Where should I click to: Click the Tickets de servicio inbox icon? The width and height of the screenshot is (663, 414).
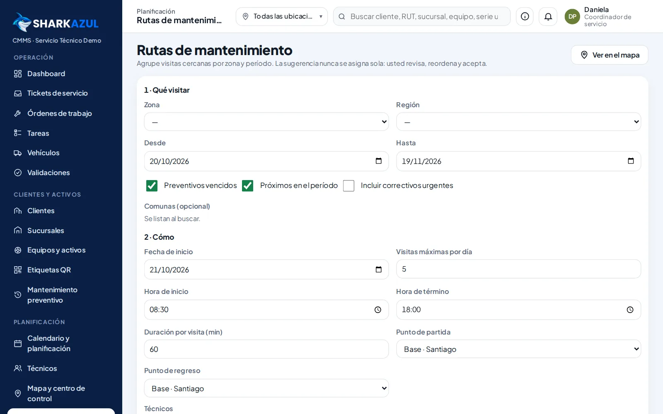coord(18,94)
